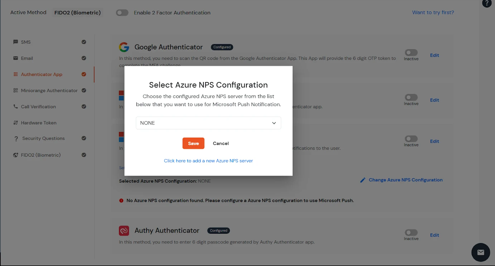
Task: Enable 2 Factor Authentication toggle
Action: pos(122,13)
